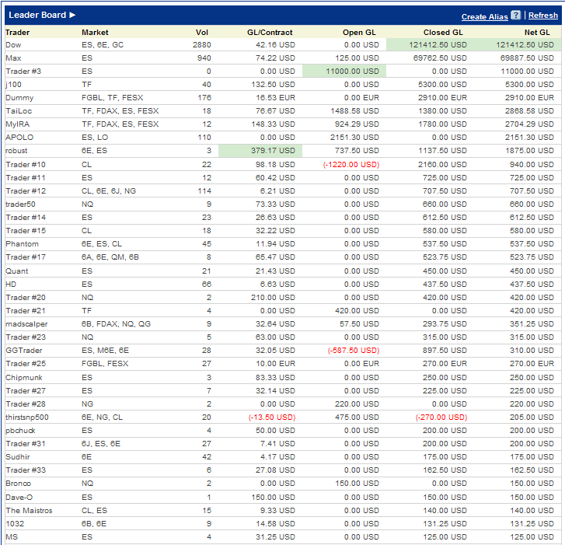
Task: Open the Create Alias link
Action: pos(485,16)
